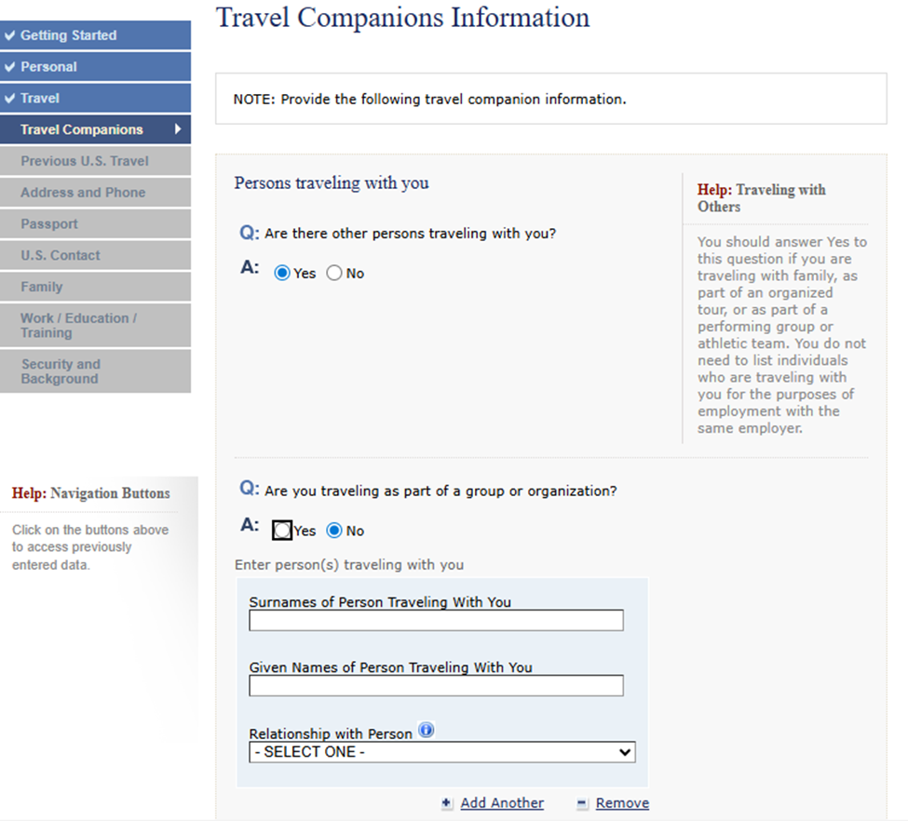
Task: Select No for other persons traveling with you
Action: pyautogui.click(x=334, y=274)
